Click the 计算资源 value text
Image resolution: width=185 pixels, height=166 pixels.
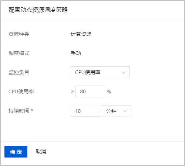(x=81, y=34)
